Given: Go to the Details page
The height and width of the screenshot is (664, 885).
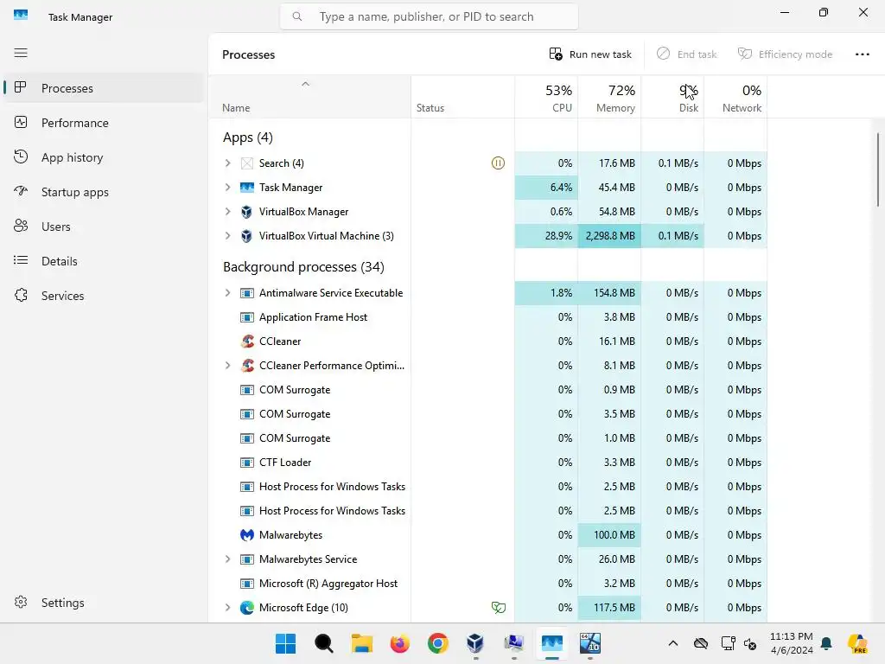Looking at the screenshot, I should pos(104,261).
